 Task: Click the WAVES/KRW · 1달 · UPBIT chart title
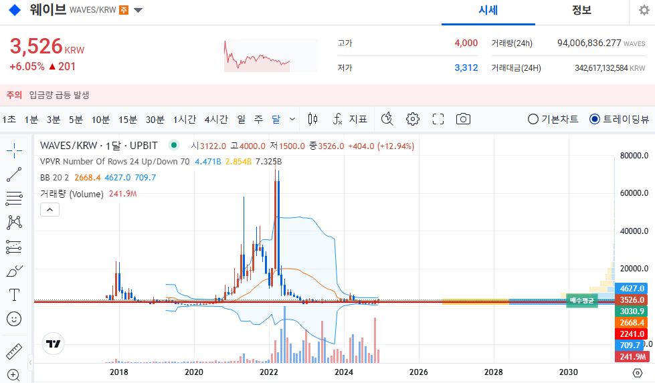(99, 146)
